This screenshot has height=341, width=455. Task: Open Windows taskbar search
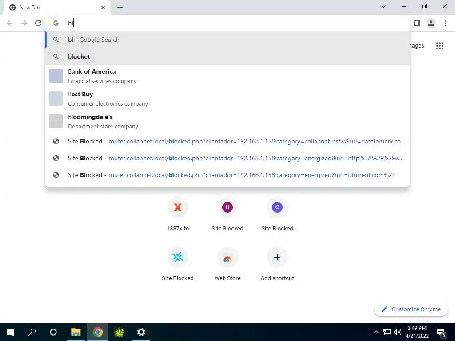pyautogui.click(x=32, y=332)
